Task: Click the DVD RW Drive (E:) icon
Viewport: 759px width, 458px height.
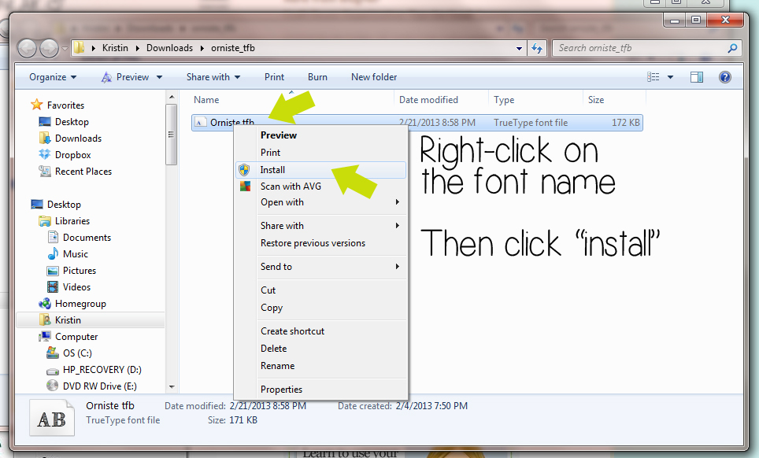Action: click(53, 386)
